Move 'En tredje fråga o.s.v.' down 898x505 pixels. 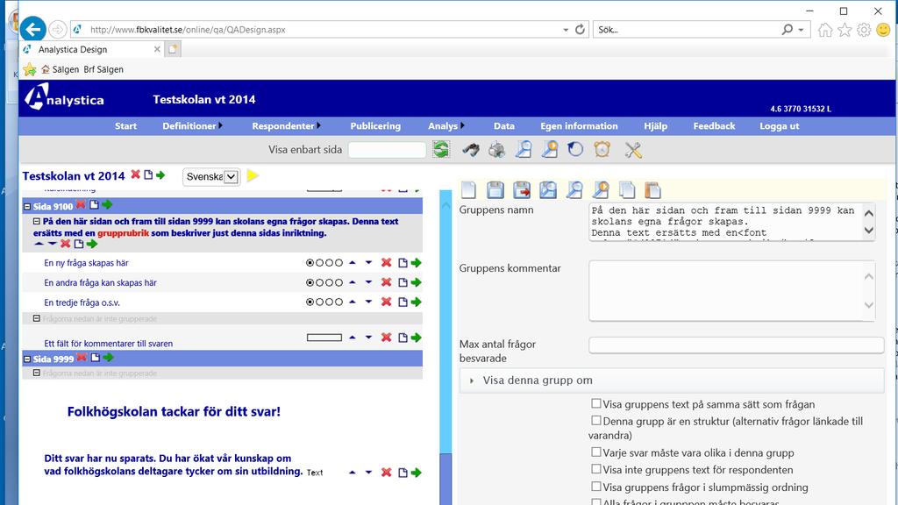click(x=368, y=302)
